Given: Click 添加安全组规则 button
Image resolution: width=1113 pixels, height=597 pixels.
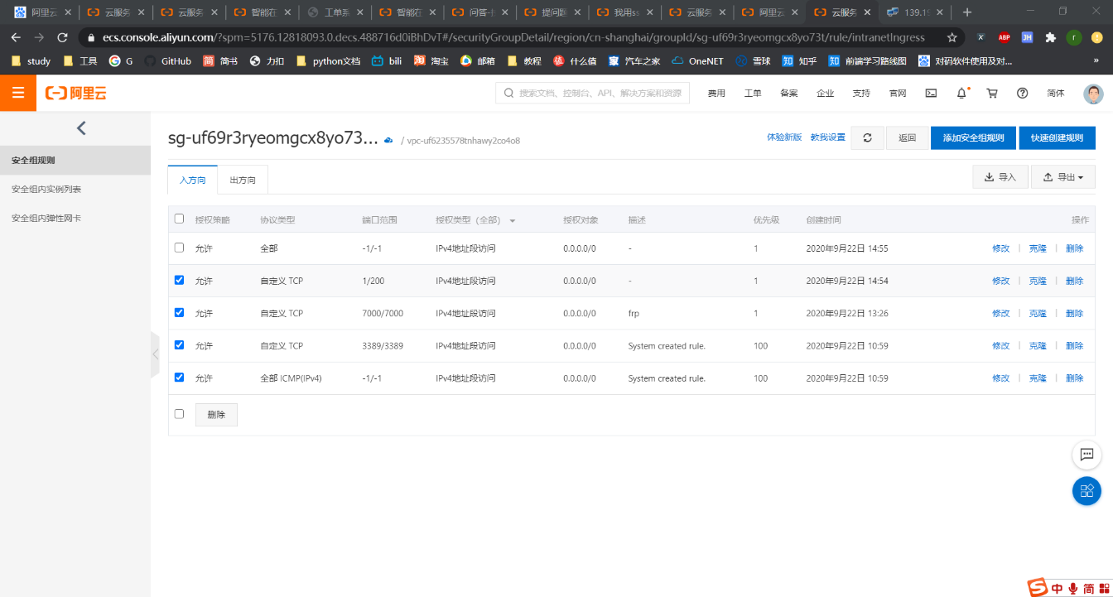Looking at the screenshot, I should coord(973,137).
